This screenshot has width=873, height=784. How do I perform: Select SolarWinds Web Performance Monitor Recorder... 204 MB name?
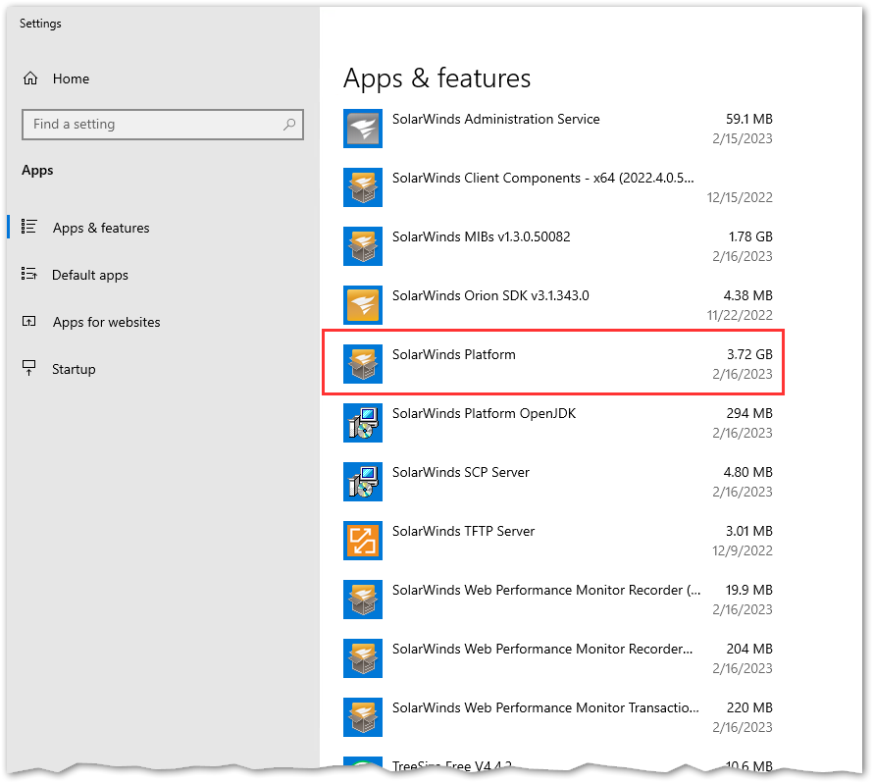(x=542, y=649)
